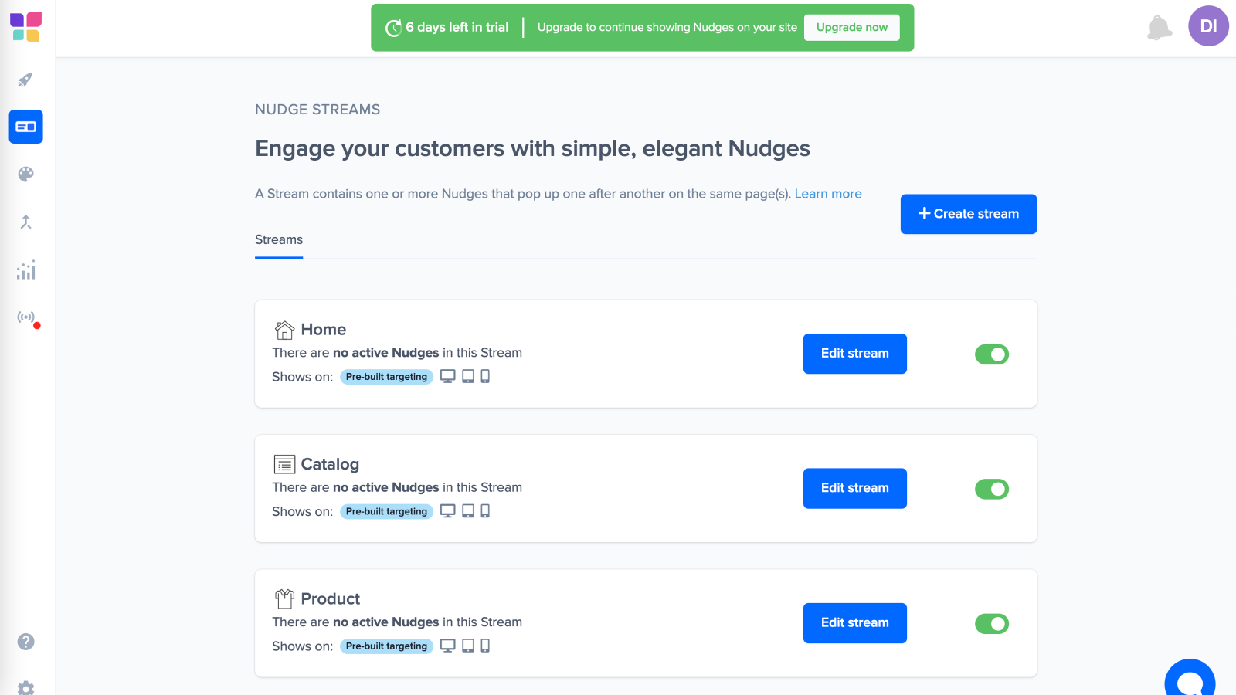The image size is (1236, 695).
Task: Click the app logo in top-left corner
Action: coord(25,28)
